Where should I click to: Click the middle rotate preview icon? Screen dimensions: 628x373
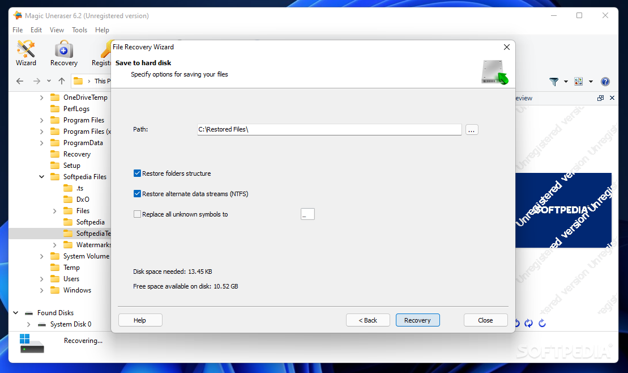pyautogui.click(x=529, y=323)
